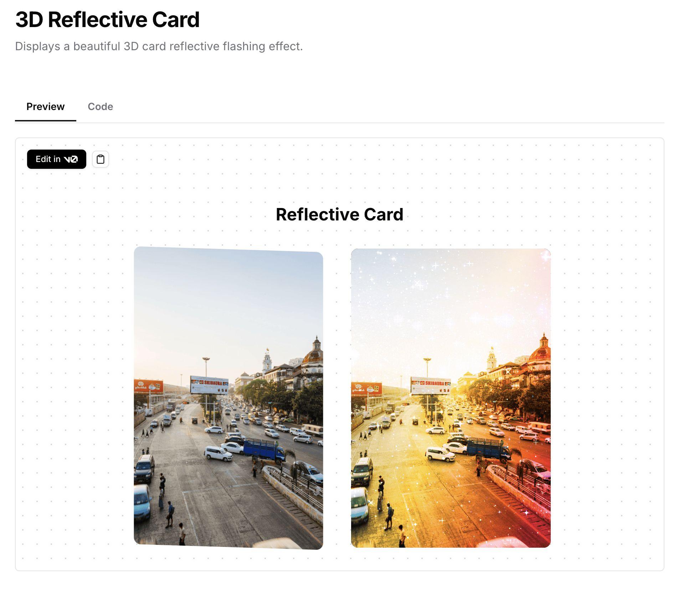Screen dimensions: 678x589
Task: Switch to the Code tab
Action: (x=100, y=106)
